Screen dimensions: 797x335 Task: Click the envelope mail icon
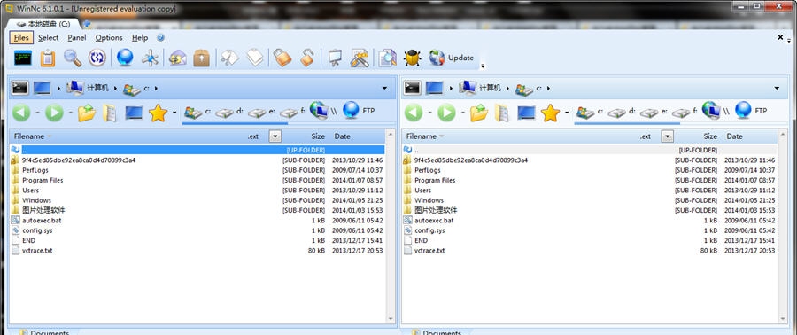point(177,58)
